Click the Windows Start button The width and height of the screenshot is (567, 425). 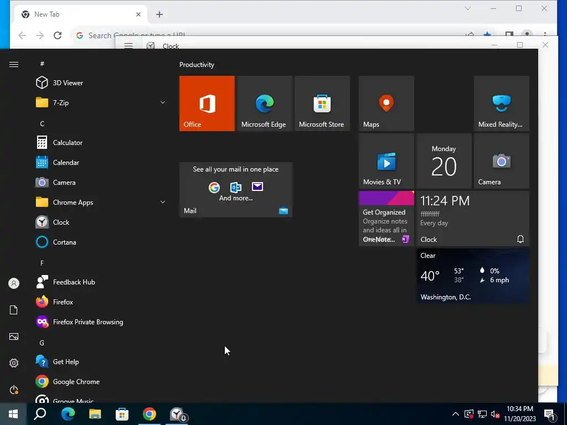(x=13, y=414)
